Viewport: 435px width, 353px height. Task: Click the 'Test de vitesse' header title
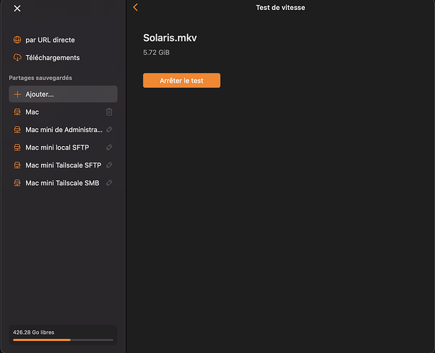pos(280,8)
